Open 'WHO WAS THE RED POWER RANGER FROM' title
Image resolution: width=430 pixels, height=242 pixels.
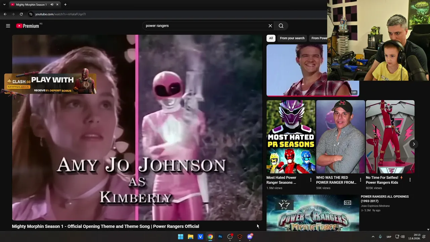336,180
